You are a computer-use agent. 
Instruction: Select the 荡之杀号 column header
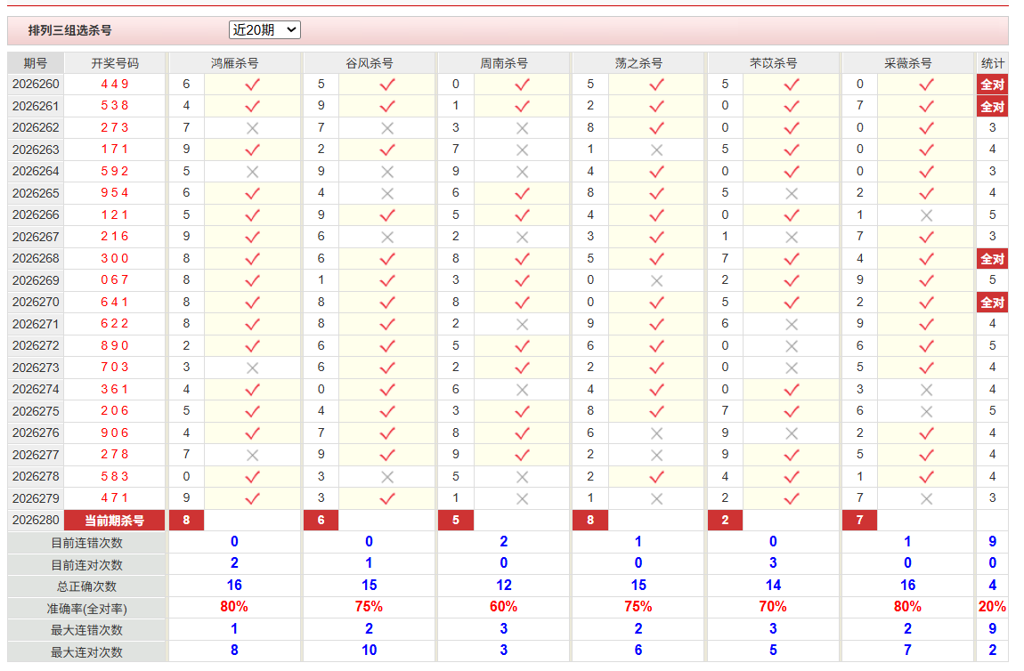[x=638, y=63]
